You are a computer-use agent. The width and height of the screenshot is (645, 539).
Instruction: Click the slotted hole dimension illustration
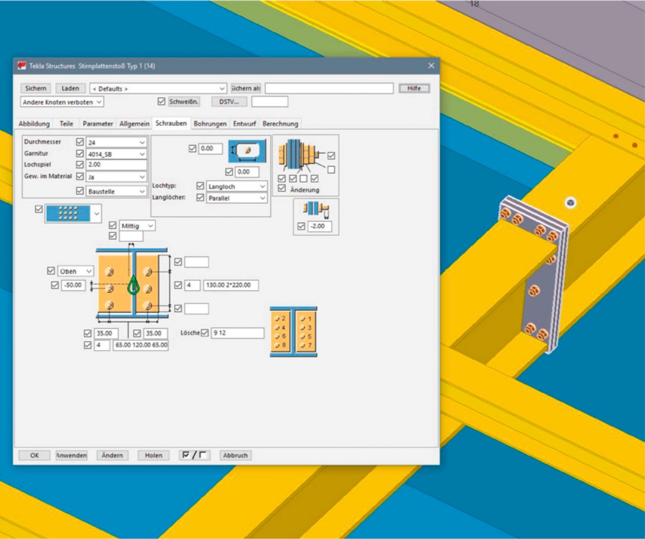pyautogui.click(x=247, y=151)
